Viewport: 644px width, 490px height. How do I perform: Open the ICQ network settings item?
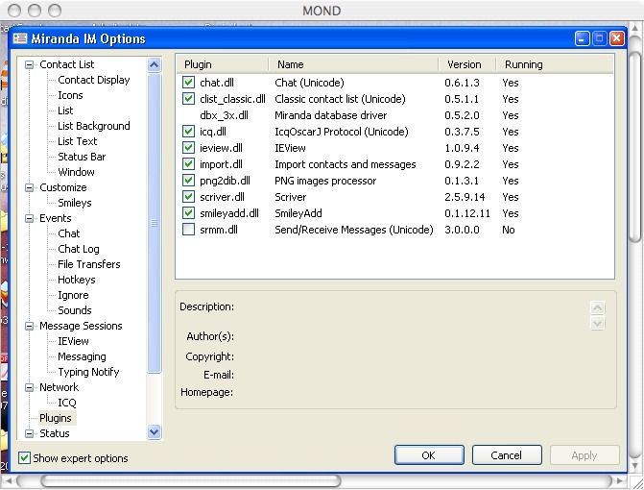click(66, 403)
